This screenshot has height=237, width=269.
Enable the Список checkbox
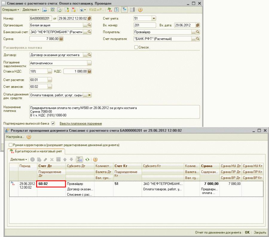[136, 47]
